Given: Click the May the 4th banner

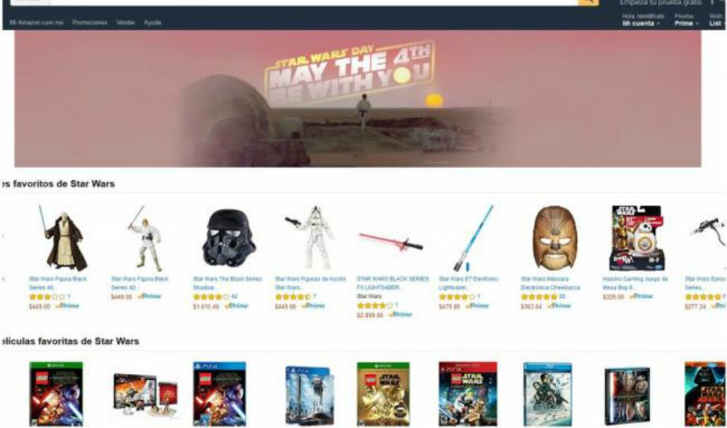Looking at the screenshot, I should [358, 99].
